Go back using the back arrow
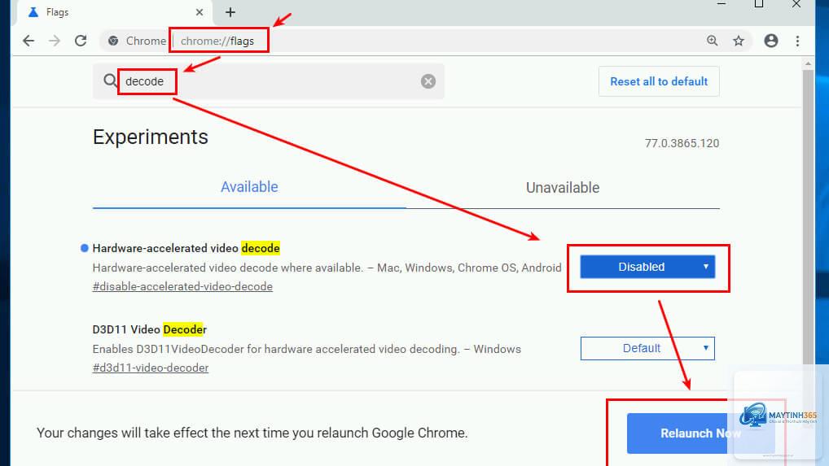The image size is (829, 466). [x=29, y=41]
